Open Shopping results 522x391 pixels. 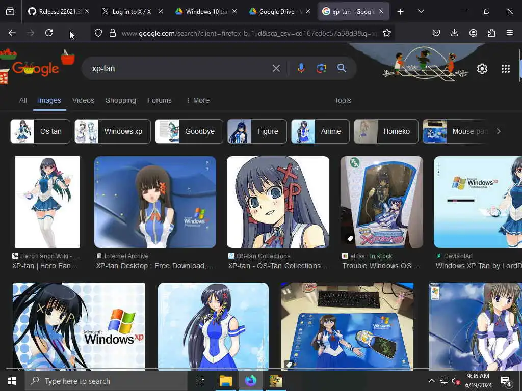[120, 100]
